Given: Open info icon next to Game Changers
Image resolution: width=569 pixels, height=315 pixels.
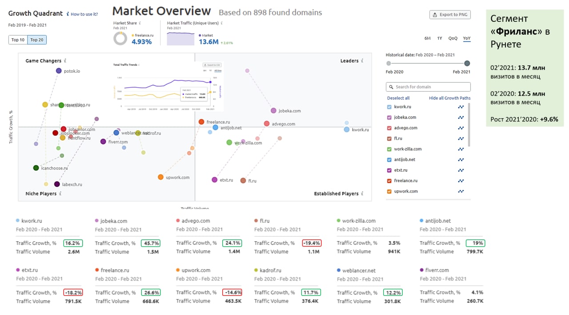Looking at the screenshot, I should pyautogui.click(x=65, y=61).
